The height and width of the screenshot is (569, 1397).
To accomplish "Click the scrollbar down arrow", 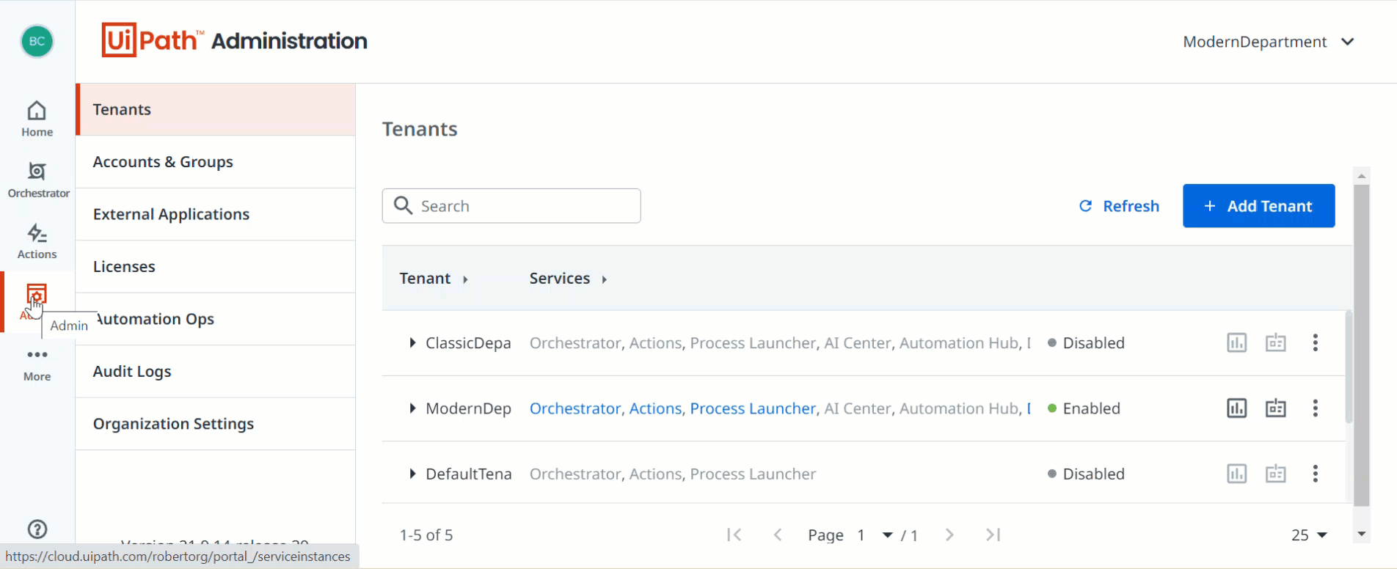I will click(x=1361, y=534).
